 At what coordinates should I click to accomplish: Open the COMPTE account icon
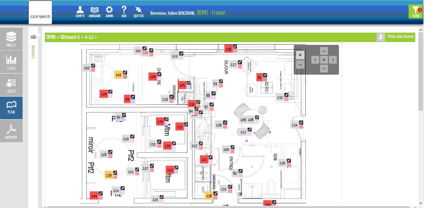point(80,12)
